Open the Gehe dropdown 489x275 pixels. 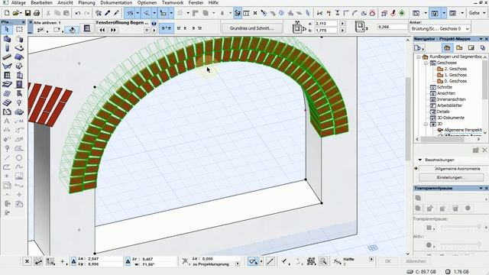click(477, 13)
